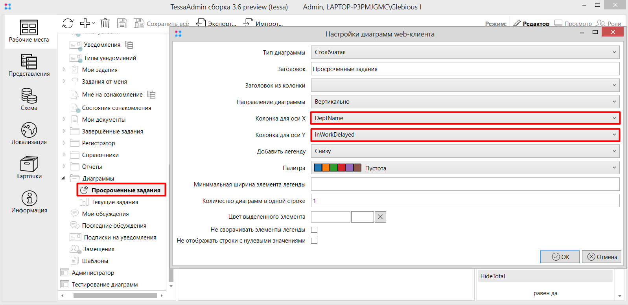The width and height of the screenshot is (628, 305).
Task: Collapse the Диаграммы tree folder
Action: pos(63,178)
